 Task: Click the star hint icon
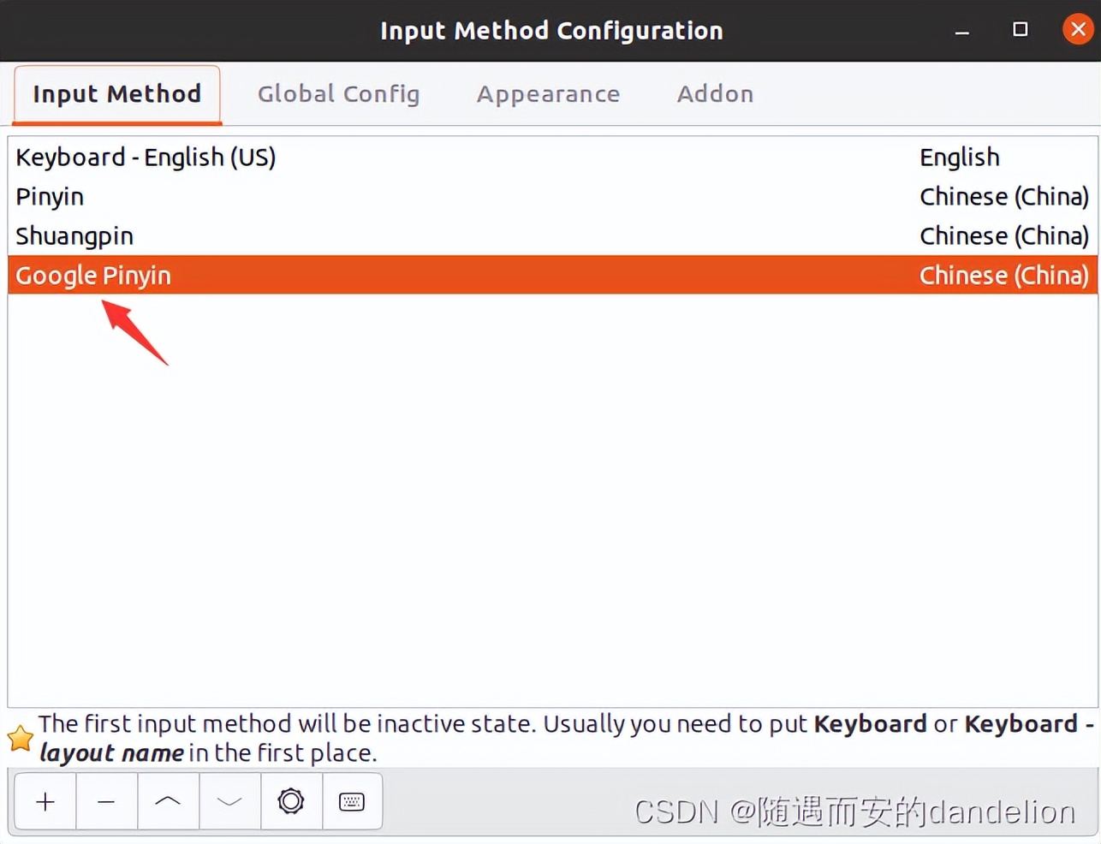(x=21, y=738)
